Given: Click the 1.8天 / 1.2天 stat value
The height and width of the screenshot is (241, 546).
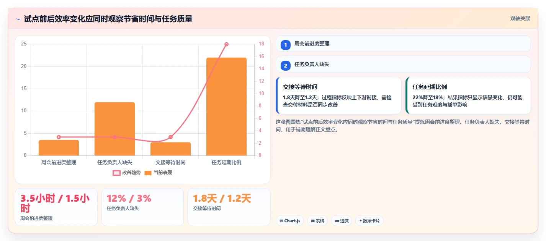Looking at the screenshot, I should tap(222, 199).
